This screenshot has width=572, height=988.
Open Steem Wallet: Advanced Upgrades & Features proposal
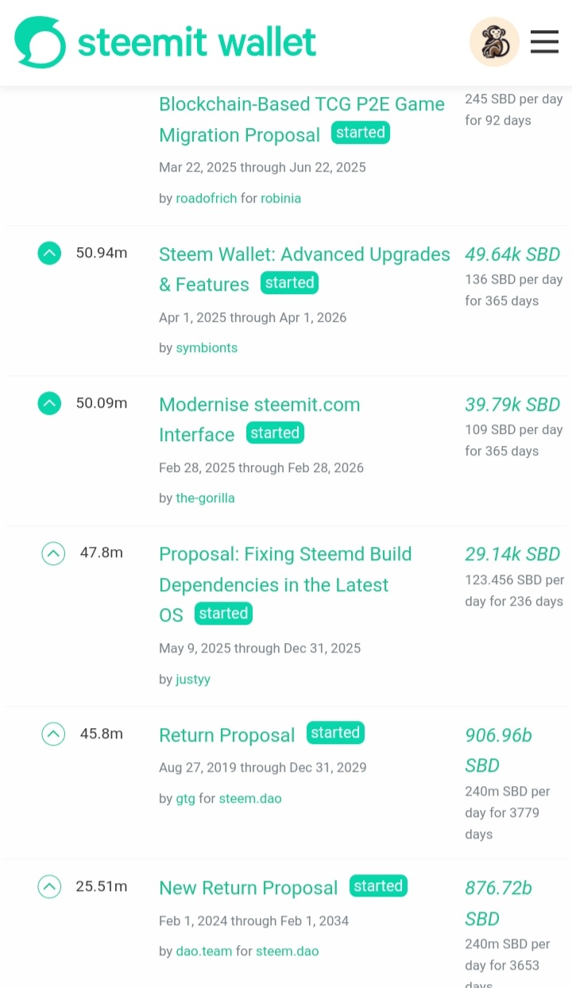click(x=304, y=254)
